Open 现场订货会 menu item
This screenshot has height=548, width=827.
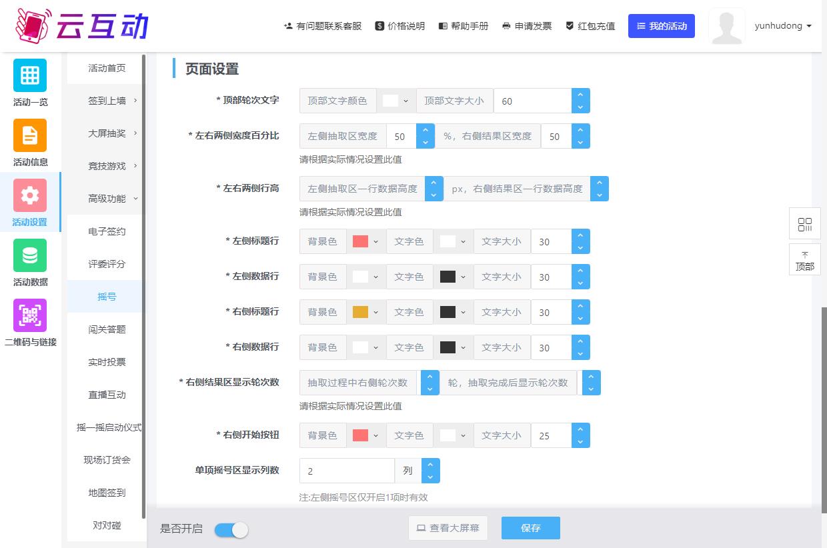[107, 460]
